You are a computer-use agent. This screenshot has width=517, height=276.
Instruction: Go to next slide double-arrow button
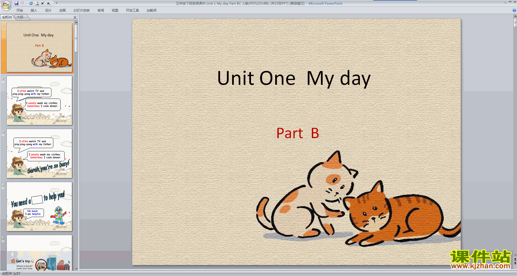tap(515, 263)
